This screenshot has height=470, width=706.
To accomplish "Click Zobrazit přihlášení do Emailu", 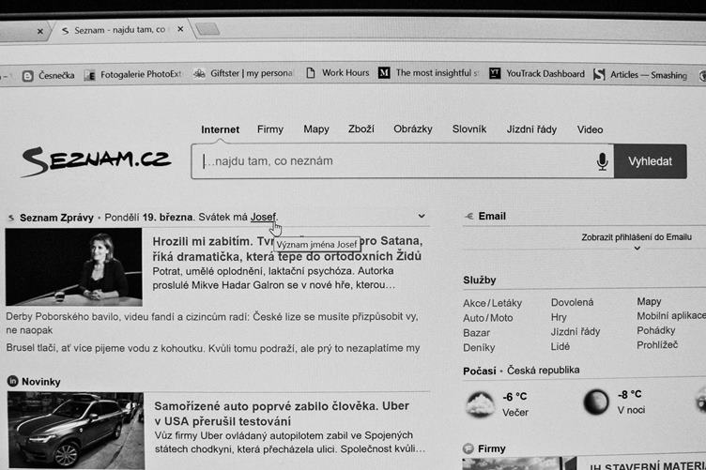I will [637, 237].
